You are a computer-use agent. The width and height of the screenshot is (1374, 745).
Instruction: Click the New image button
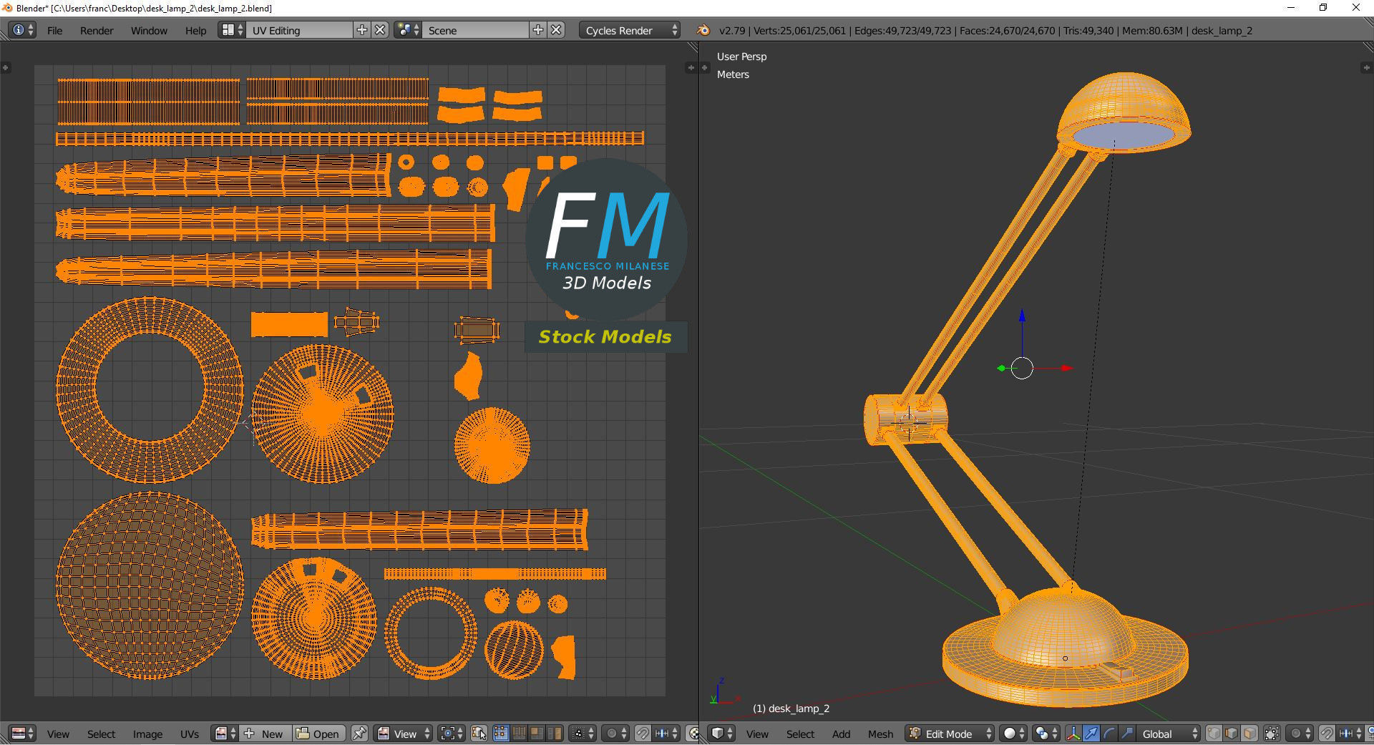(265, 734)
